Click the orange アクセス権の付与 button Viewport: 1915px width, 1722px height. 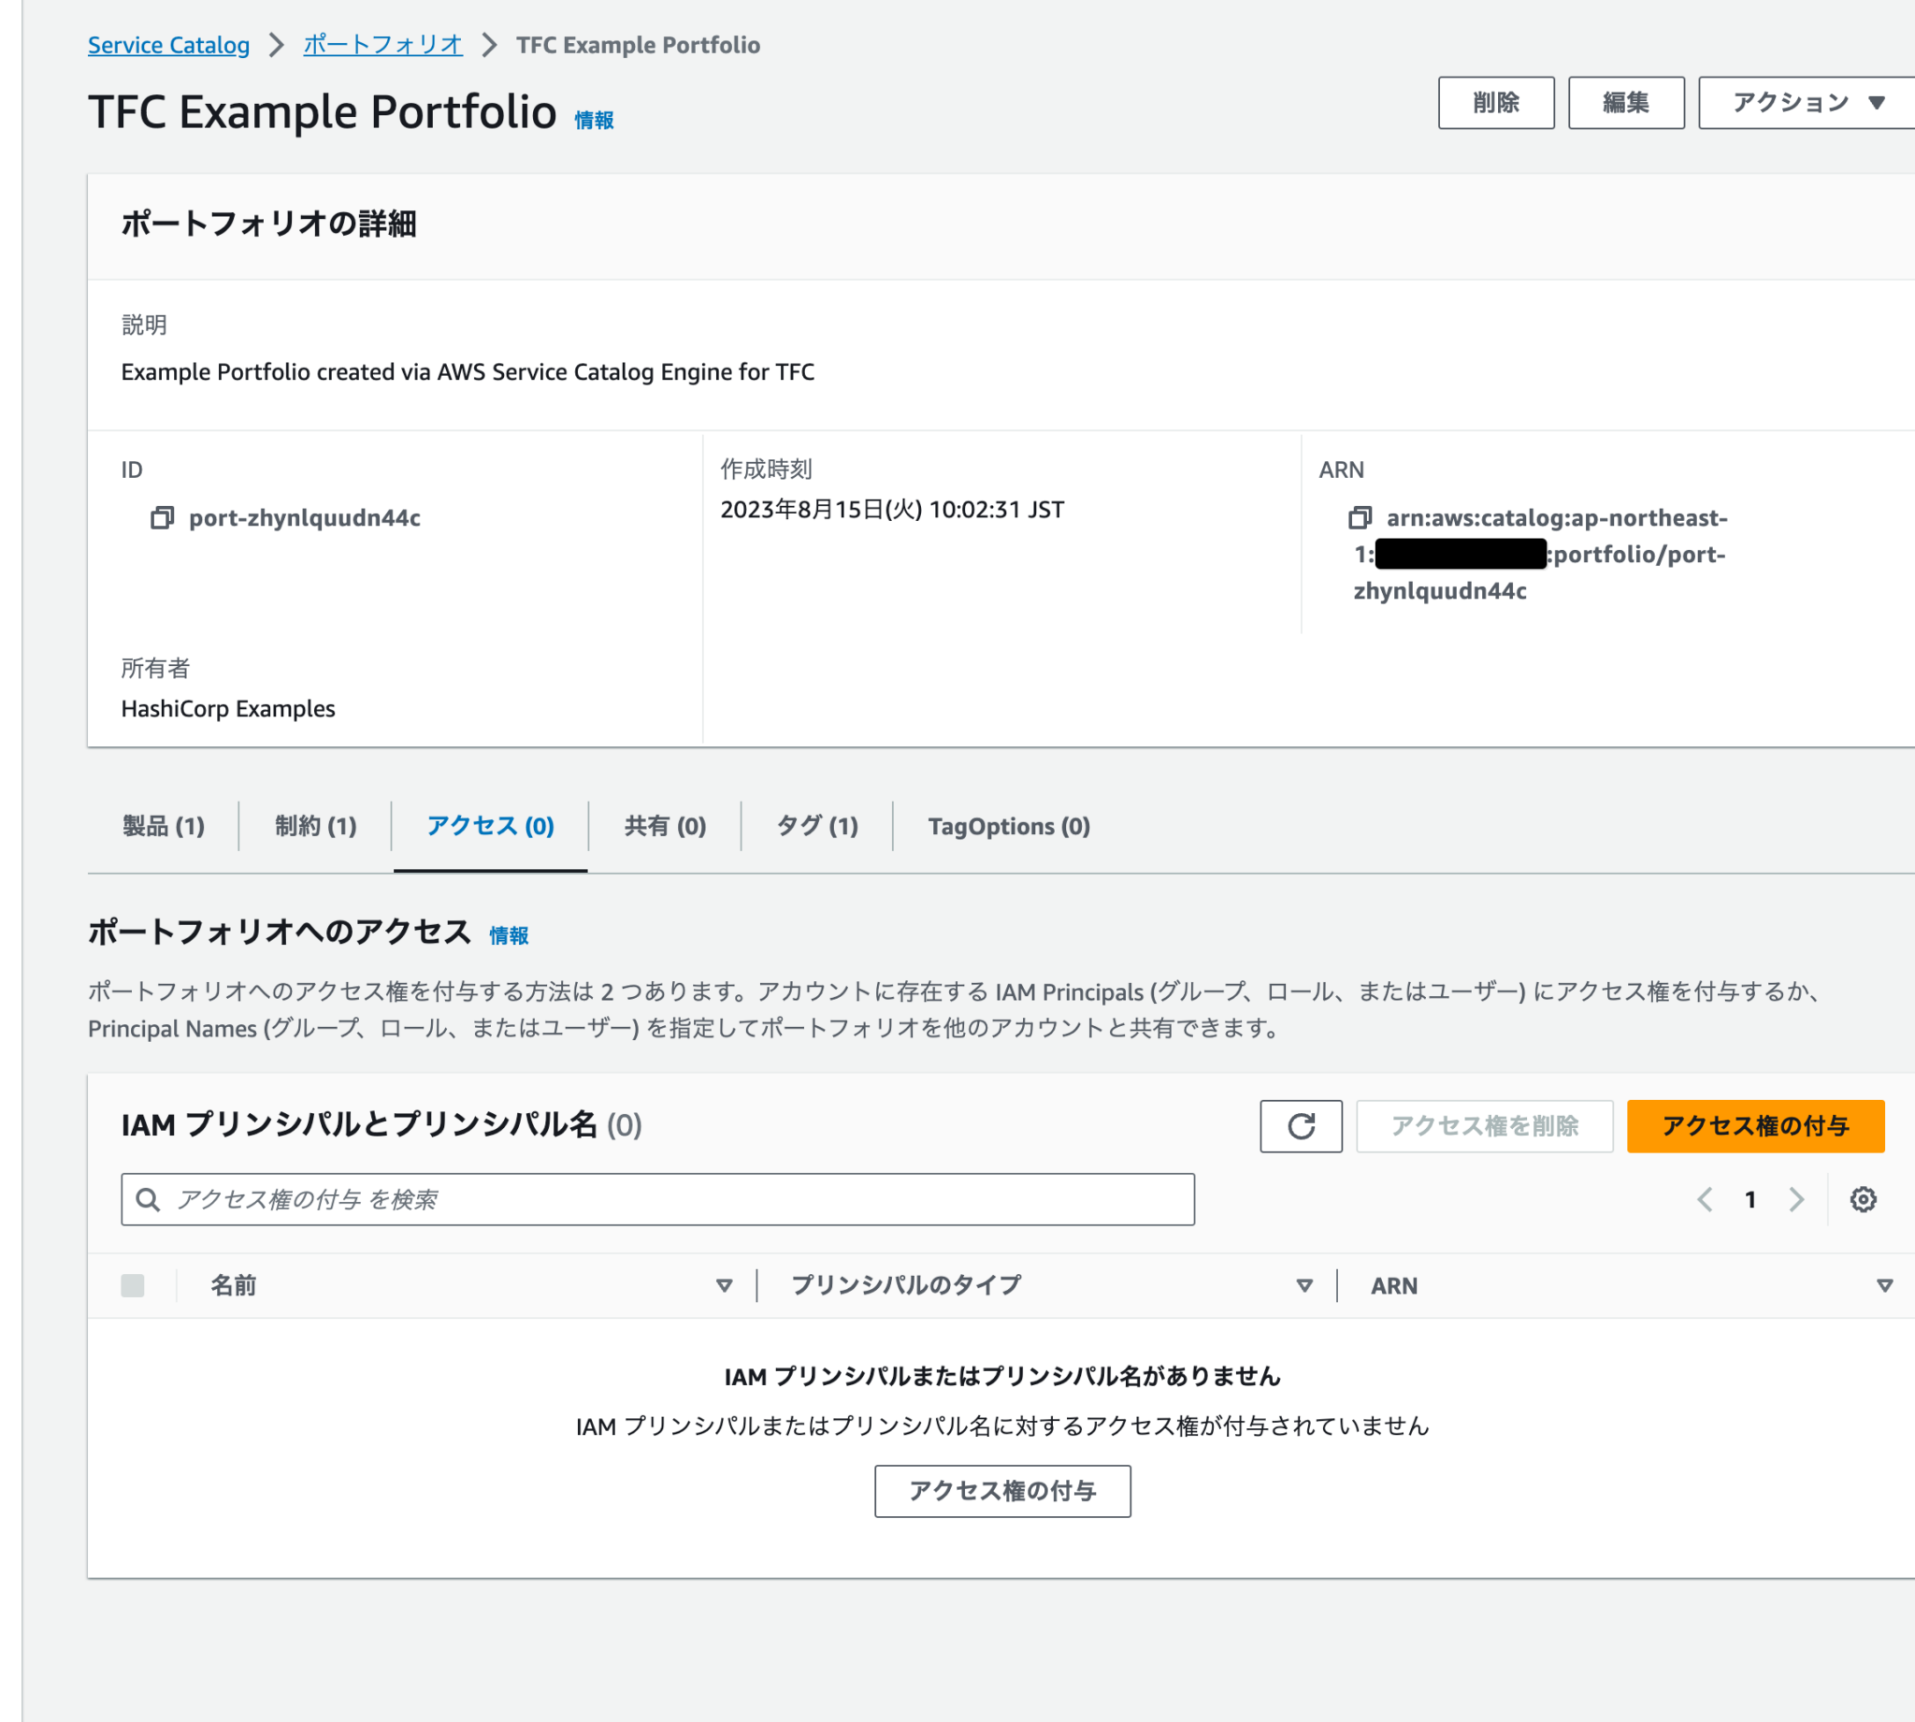click(x=1755, y=1126)
